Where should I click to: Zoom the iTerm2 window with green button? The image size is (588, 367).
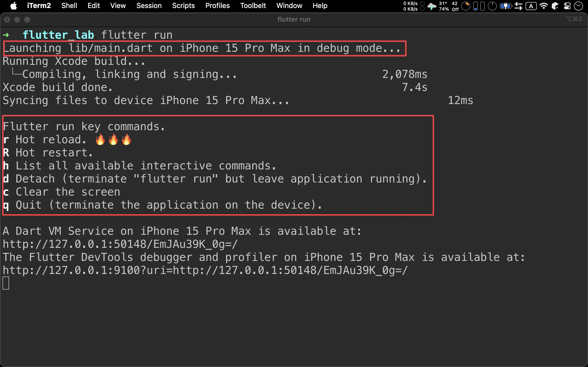tap(27, 20)
